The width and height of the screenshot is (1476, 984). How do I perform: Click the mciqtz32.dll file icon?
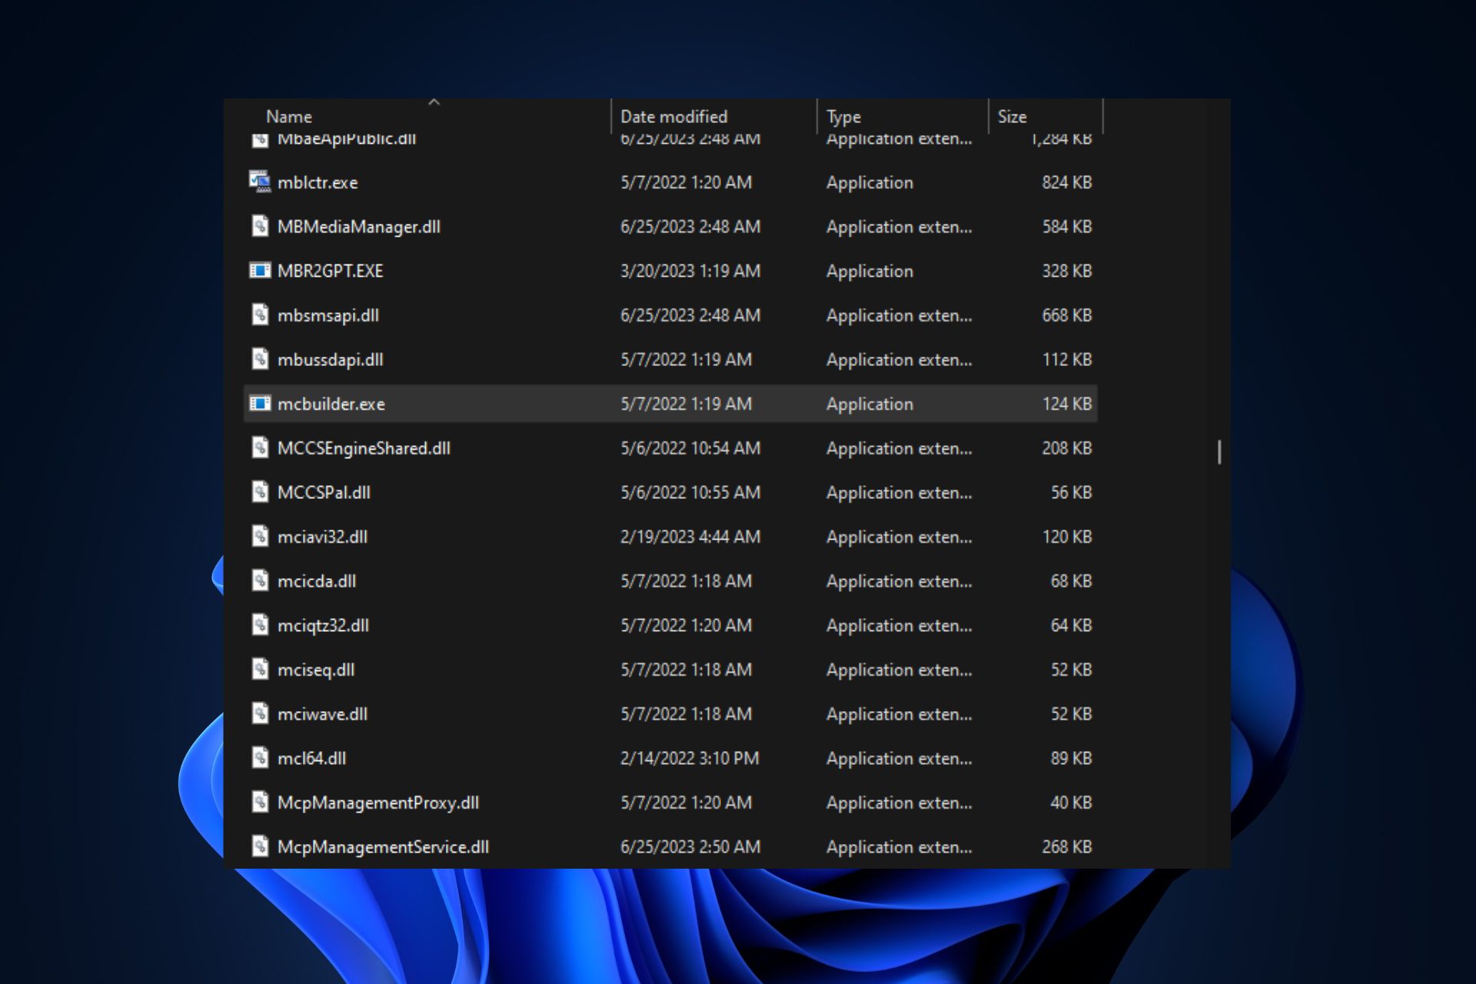(260, 625)
